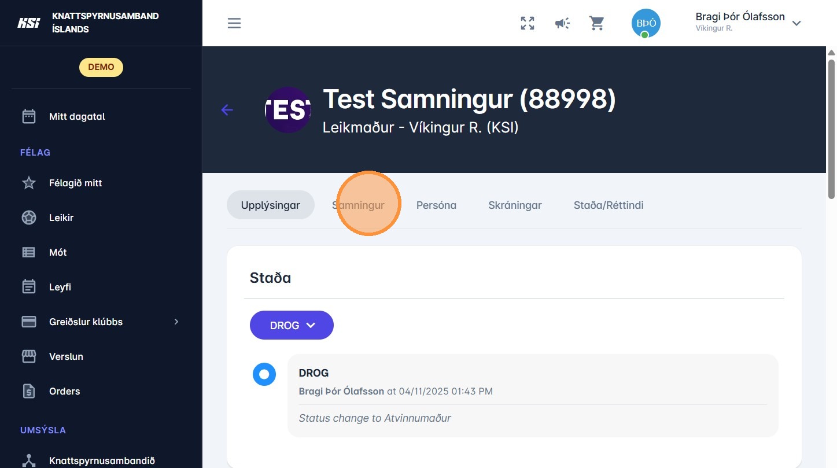Open the shopping cart

[x=596, y=23]
